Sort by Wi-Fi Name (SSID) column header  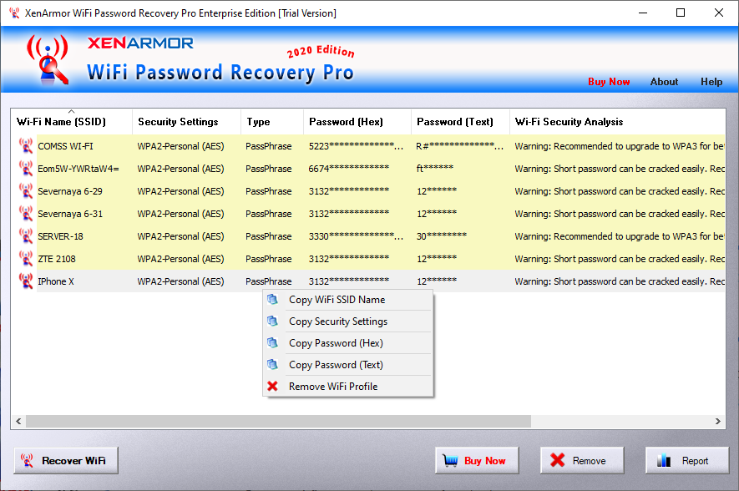(x=72, y=122)
